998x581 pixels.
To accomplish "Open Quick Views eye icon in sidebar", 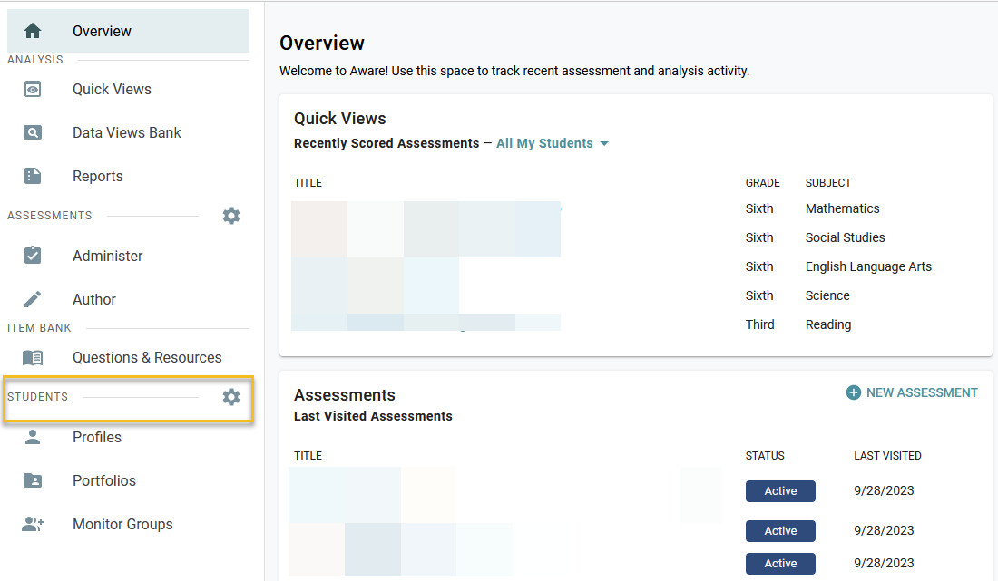I will [x=33, y=89].
